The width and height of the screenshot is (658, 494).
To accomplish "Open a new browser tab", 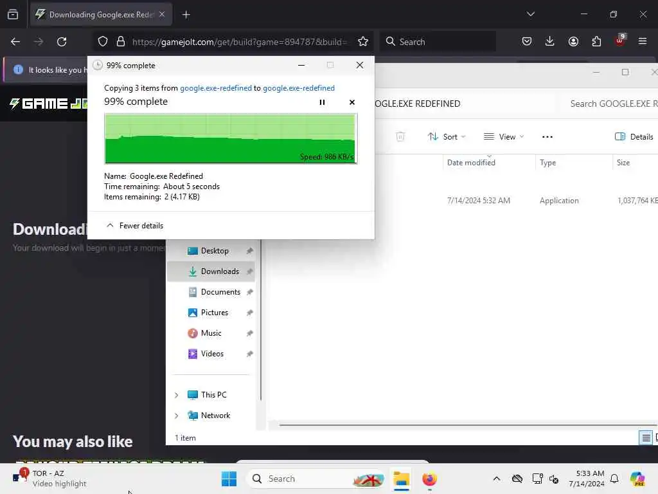I will point(186,15).
